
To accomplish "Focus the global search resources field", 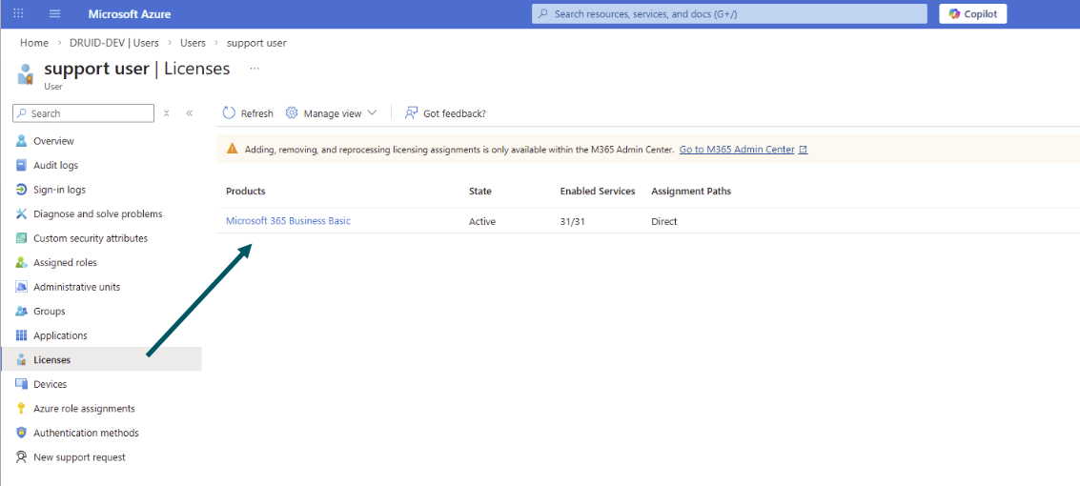I will click(x=729, y=14).
